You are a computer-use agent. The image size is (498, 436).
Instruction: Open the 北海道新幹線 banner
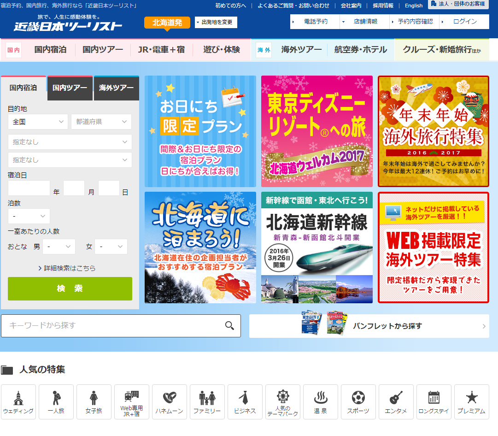[317, 247]
